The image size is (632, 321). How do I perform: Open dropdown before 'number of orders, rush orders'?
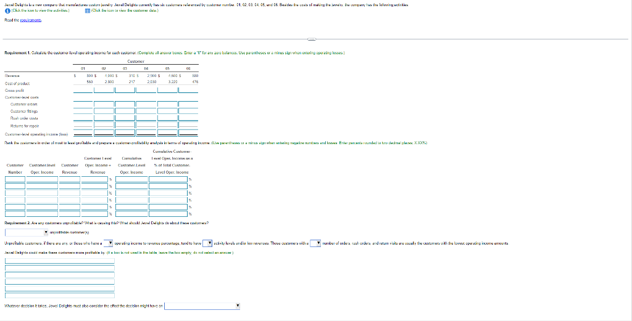tap(315, 243)
